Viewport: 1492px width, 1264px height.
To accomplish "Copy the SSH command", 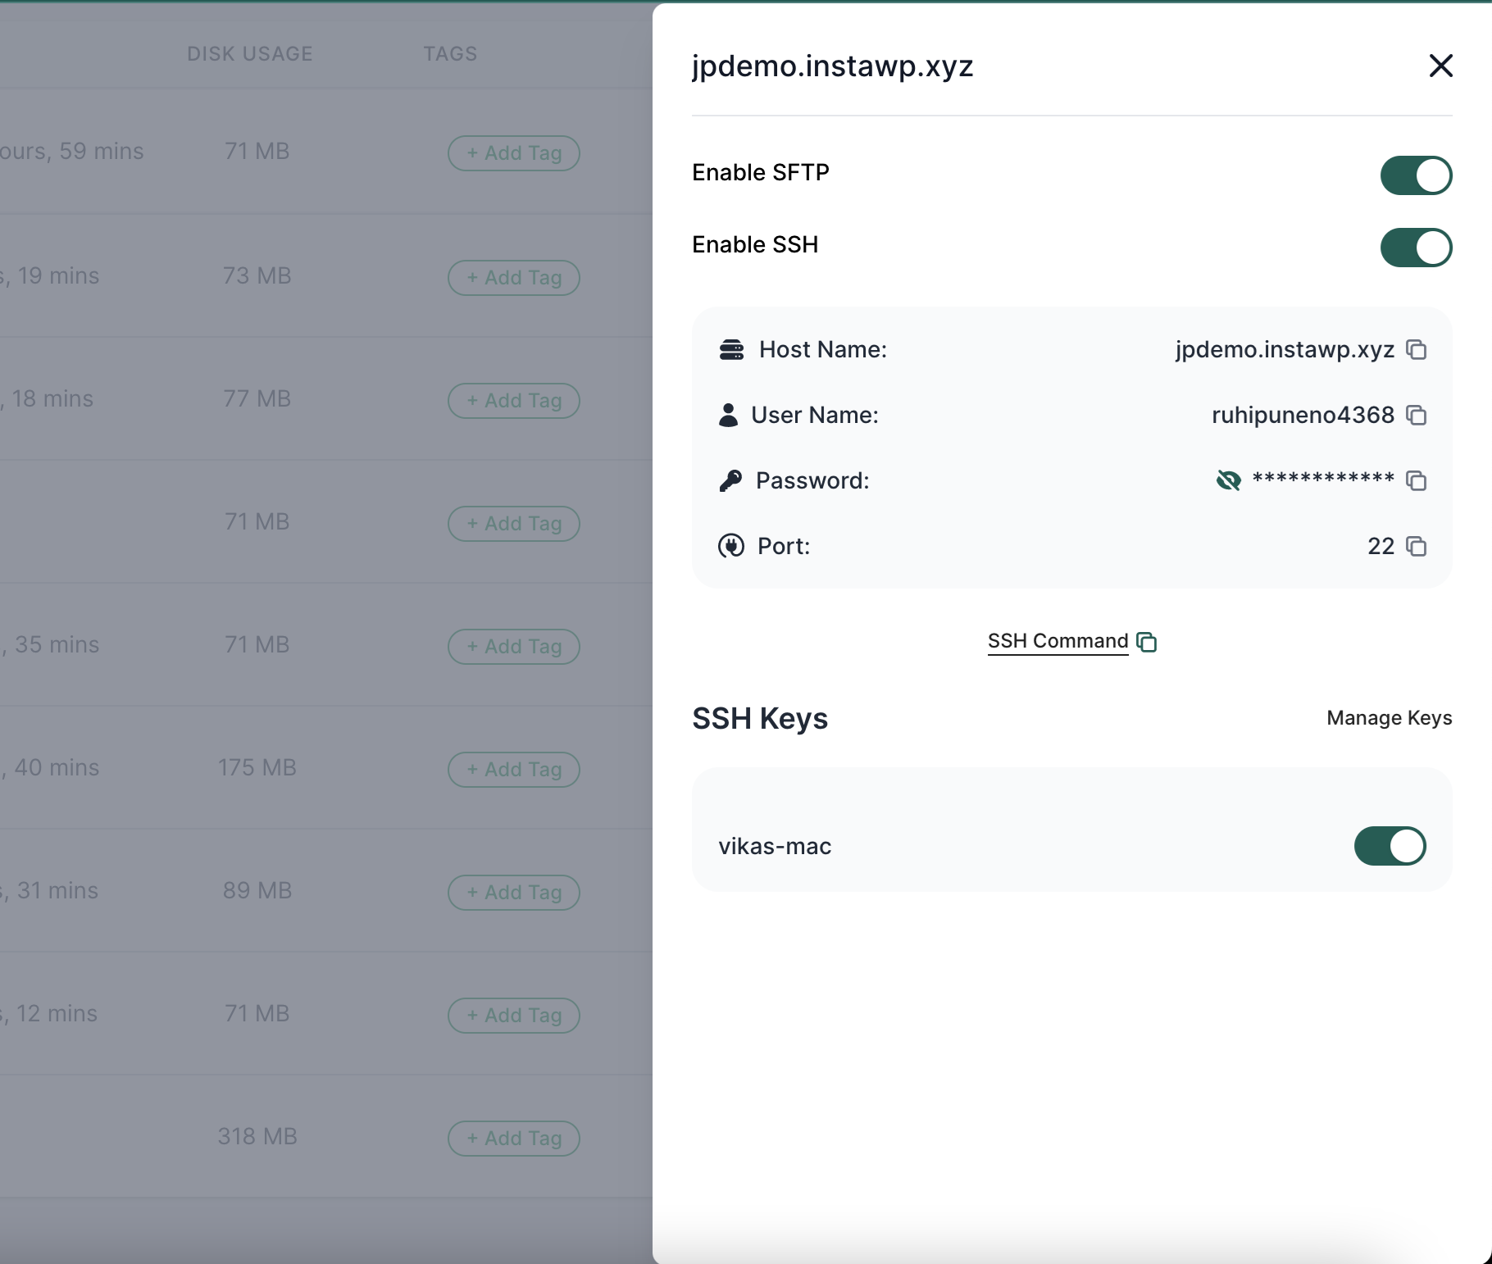I will point(1148,642).
